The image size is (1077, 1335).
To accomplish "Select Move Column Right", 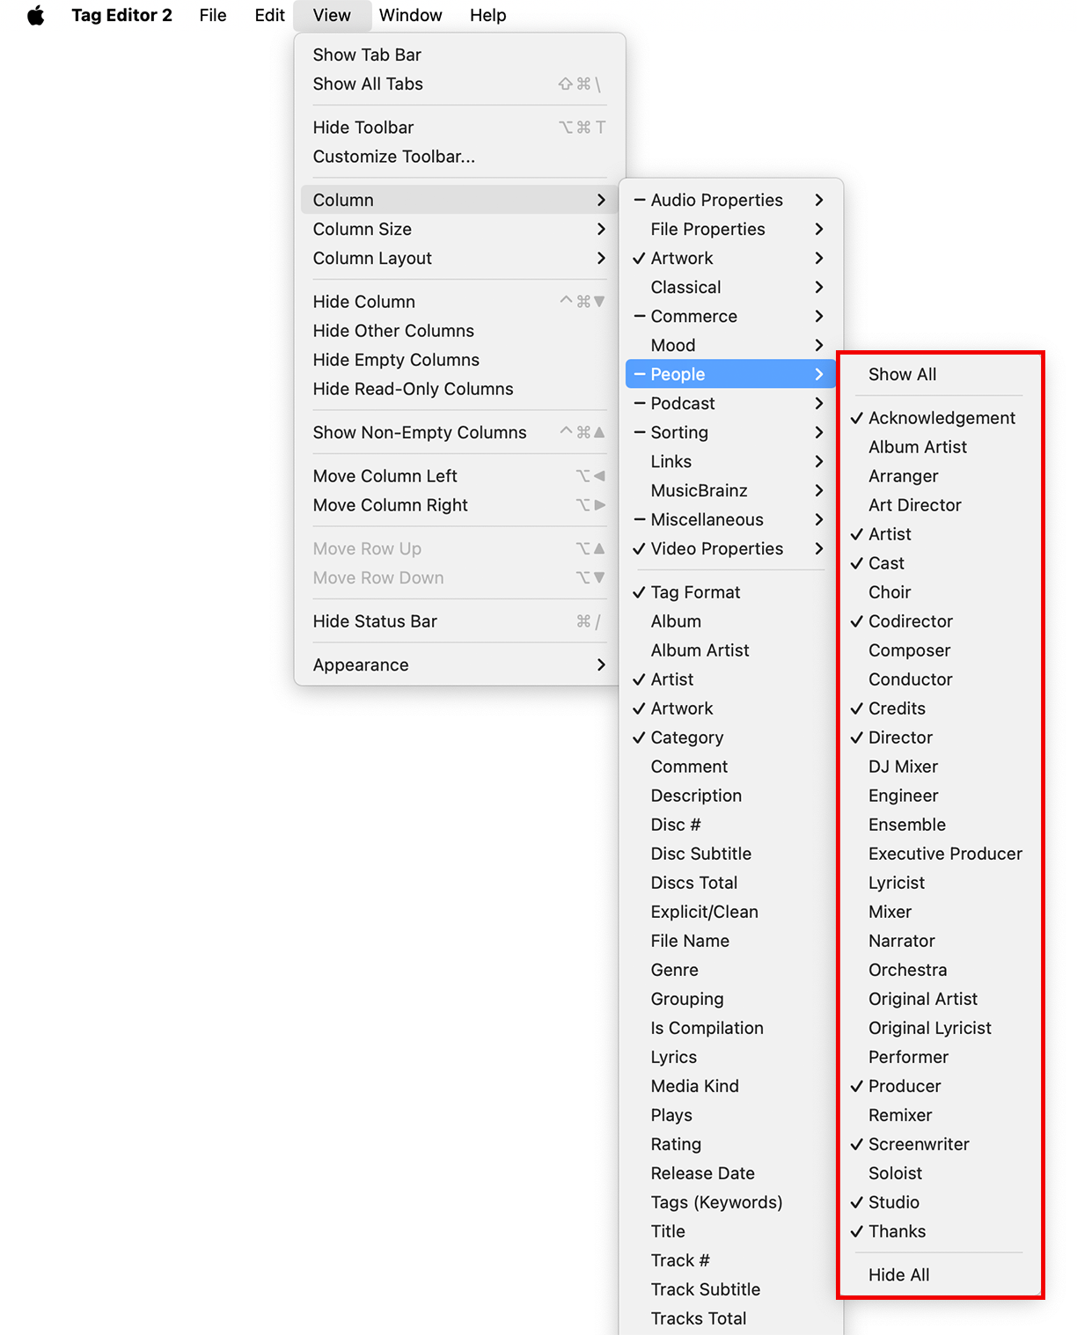I will point(459,505).
